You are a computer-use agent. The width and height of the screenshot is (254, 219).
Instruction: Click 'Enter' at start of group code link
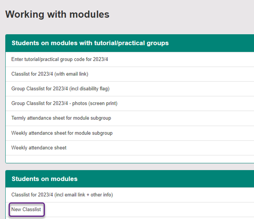17,59
